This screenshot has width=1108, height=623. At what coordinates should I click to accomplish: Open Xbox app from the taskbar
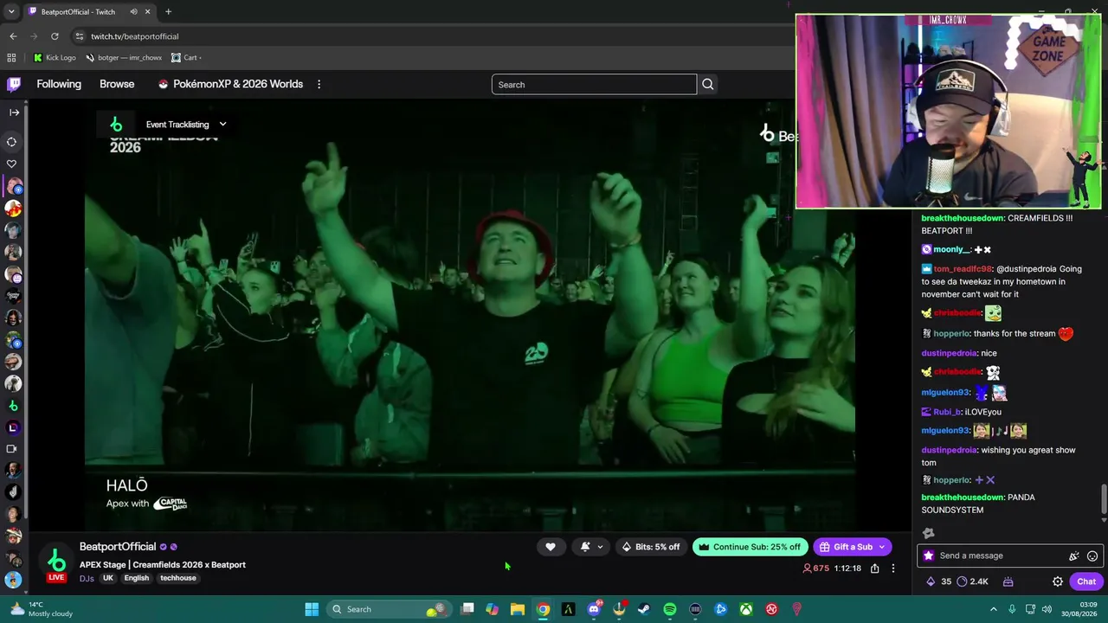point(746,609)
